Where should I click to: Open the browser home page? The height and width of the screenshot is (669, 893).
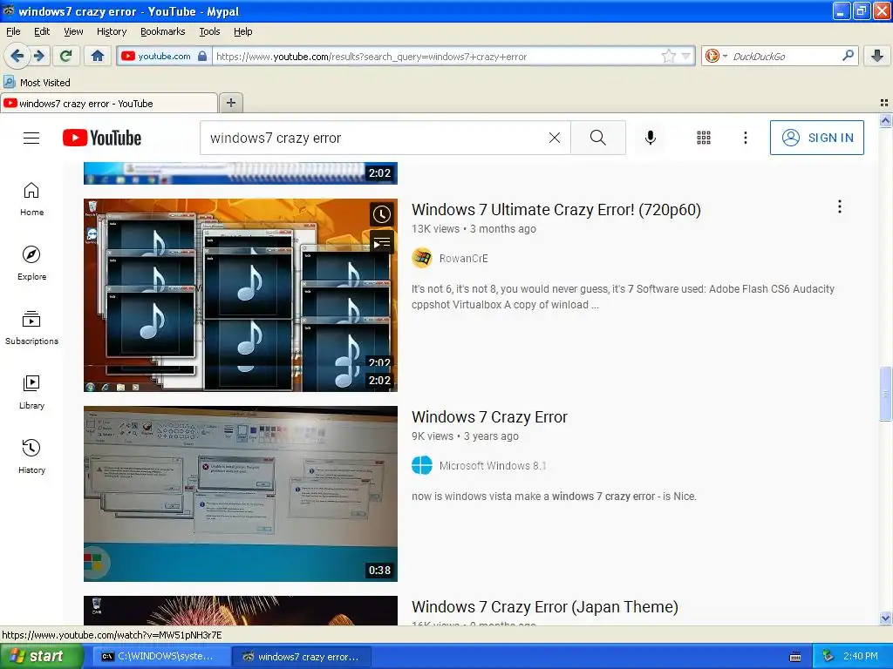98,56
